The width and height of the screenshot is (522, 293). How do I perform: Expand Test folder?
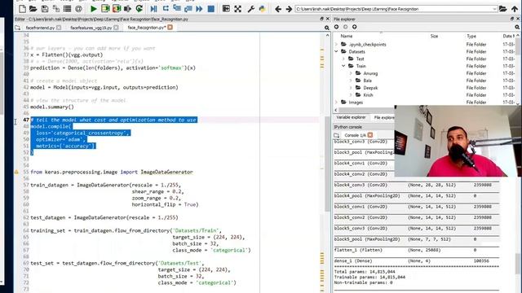tap(343, 59)
